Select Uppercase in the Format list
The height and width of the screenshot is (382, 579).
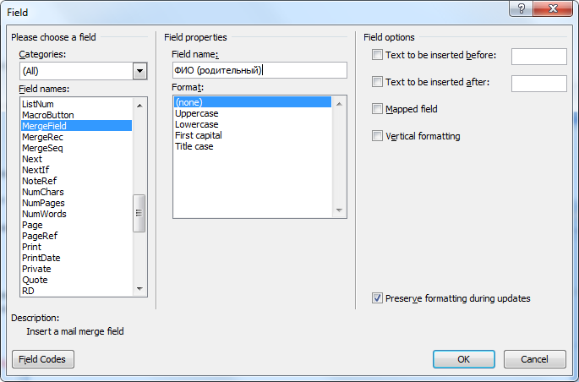[196, 113]
